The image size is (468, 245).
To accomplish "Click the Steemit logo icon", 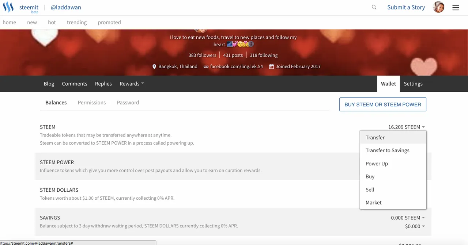I will point(8,7).
